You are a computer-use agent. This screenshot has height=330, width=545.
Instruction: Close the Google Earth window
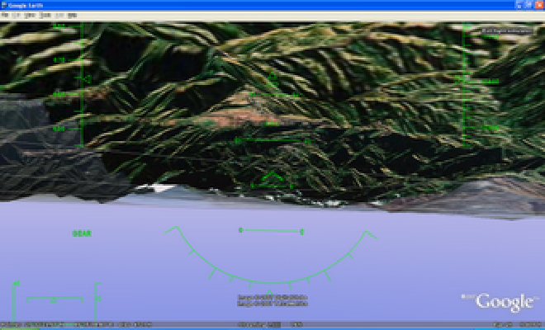click(x=540, y=5)
